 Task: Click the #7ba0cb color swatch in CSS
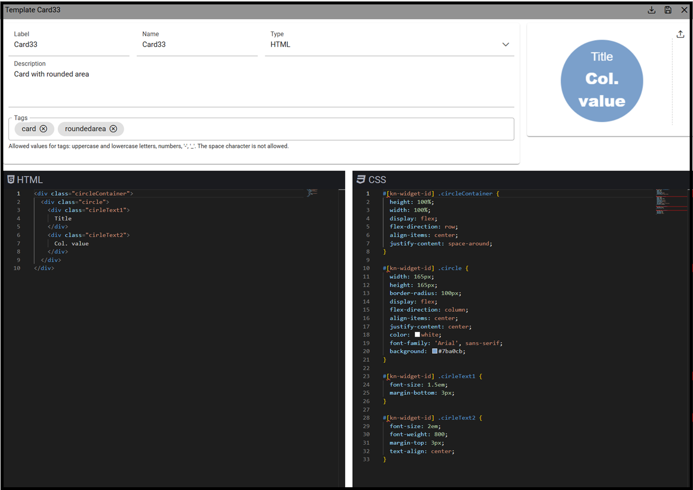434,351
